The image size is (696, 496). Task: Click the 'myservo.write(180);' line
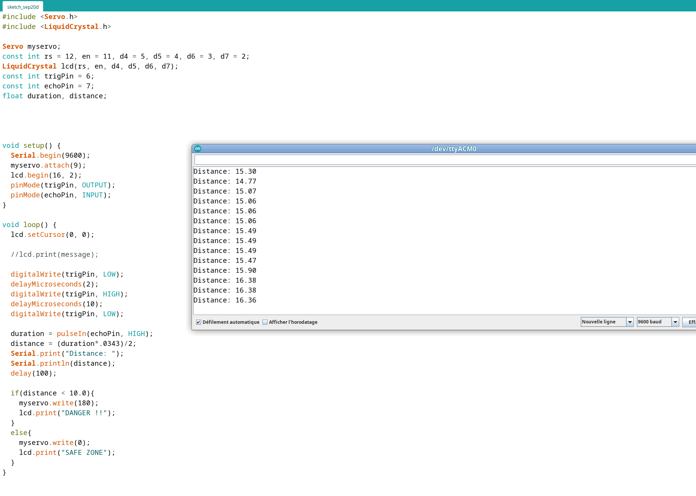point(59,403)
